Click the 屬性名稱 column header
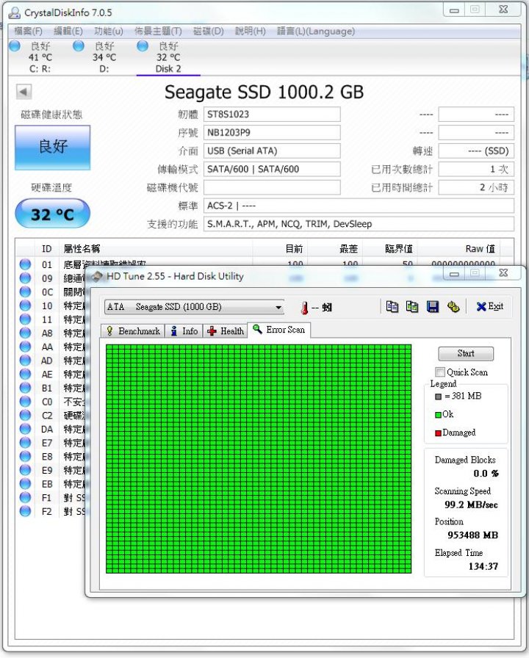The image size is (529, 658). click(156, 248)
